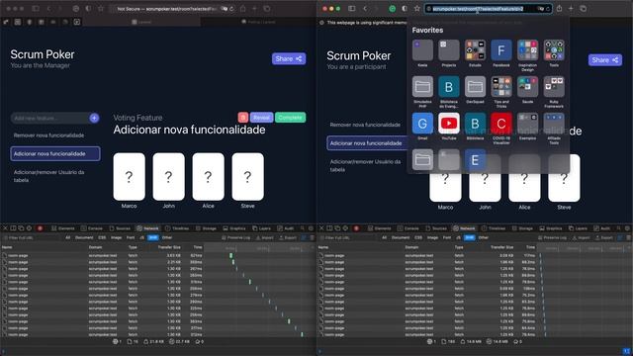Click the bookmark star icon in the right window toolbar
This screenshot has height=356, width=633.
tap(417, 9)
